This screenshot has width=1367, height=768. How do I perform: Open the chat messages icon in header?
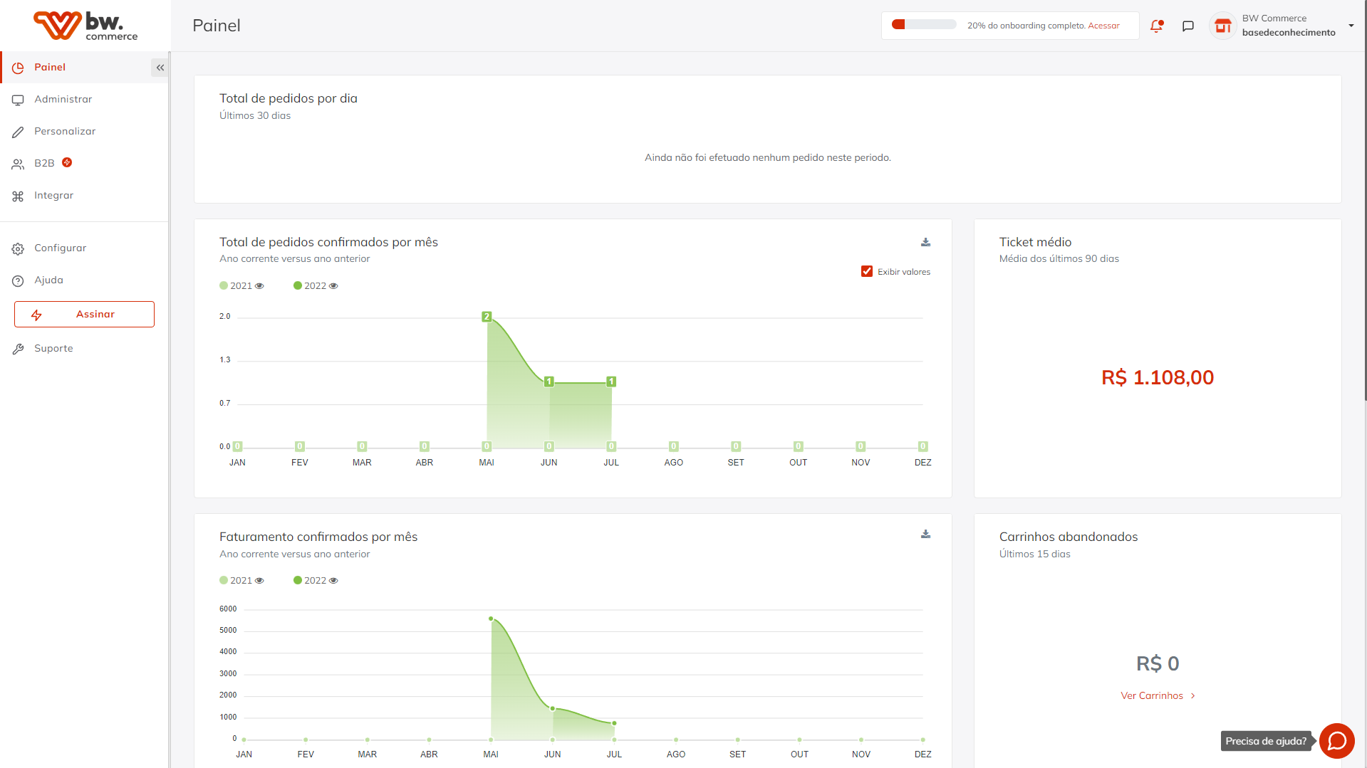click(x=1188, y=26)
